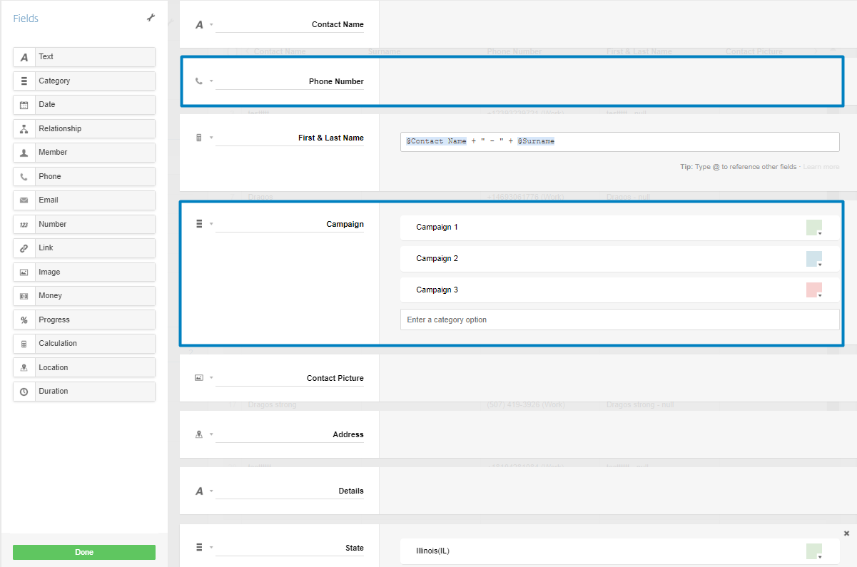The image size is (857, 567).
Task: Select the Member field type
Action: [x=84, y=153]
